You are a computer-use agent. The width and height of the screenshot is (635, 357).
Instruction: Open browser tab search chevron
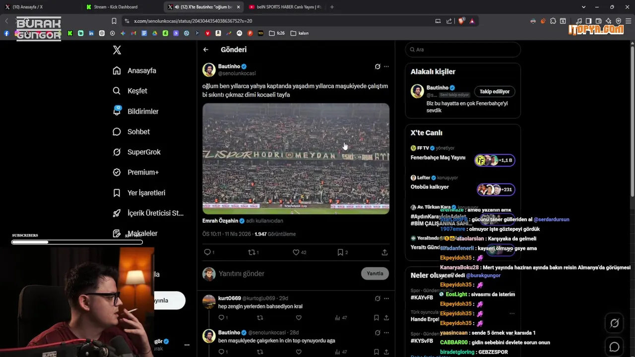(584, 7)
